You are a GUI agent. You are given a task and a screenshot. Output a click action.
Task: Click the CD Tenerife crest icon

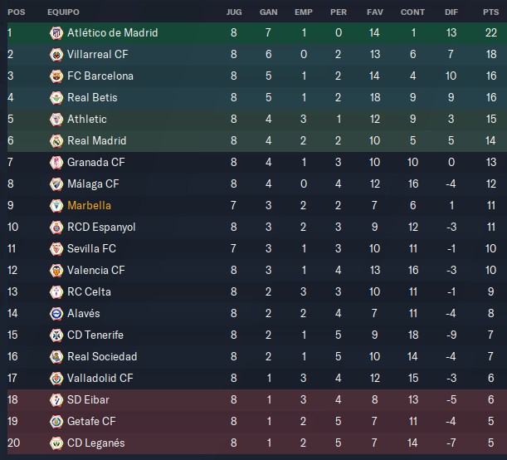coord(56,335)
